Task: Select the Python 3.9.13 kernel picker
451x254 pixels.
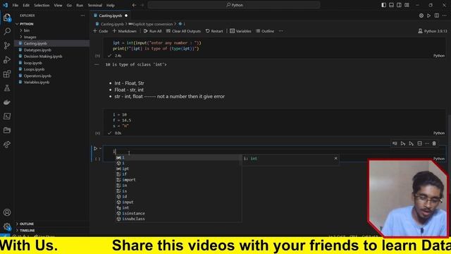Action: pyautogui.click(x=433, y=31)
